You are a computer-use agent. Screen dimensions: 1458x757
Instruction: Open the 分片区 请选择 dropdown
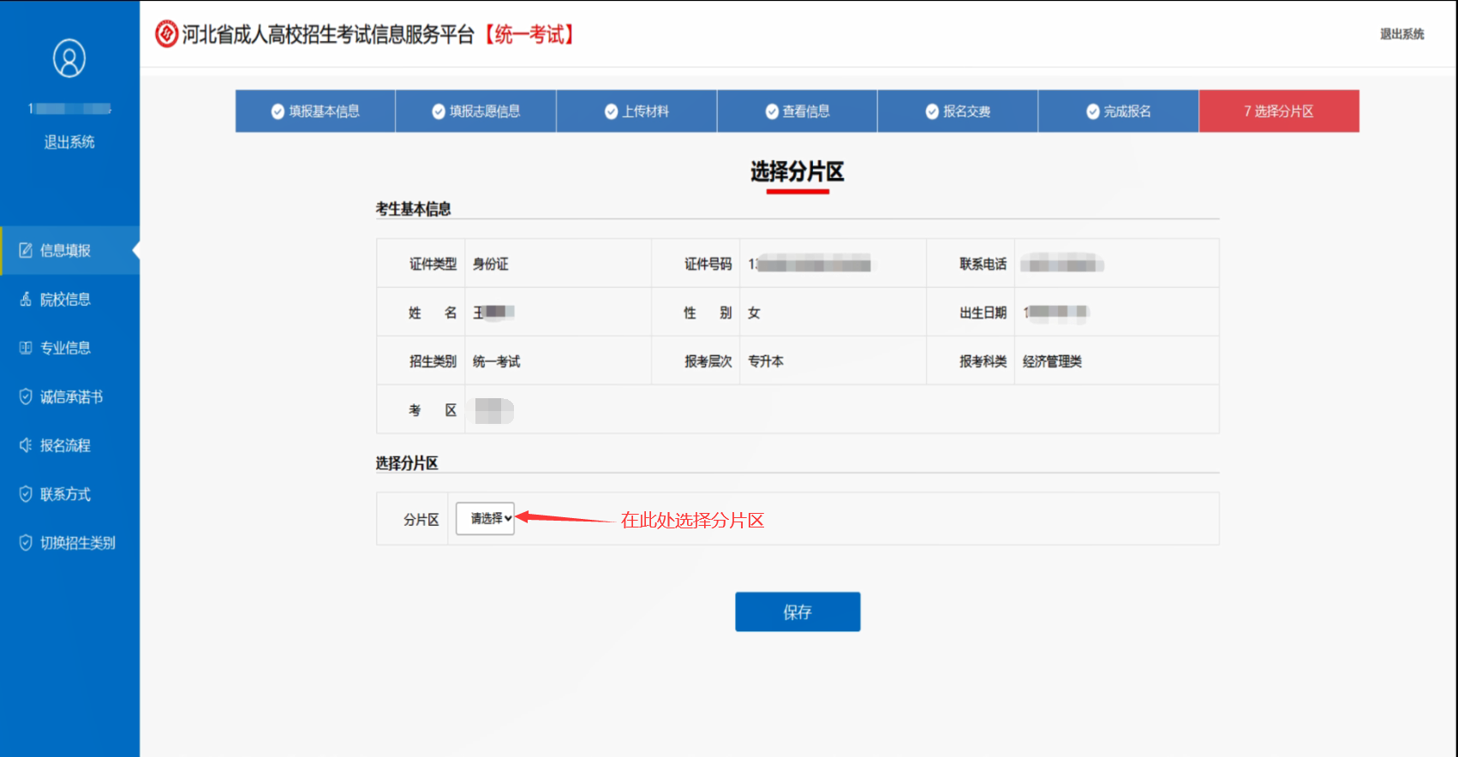[485, 519]
